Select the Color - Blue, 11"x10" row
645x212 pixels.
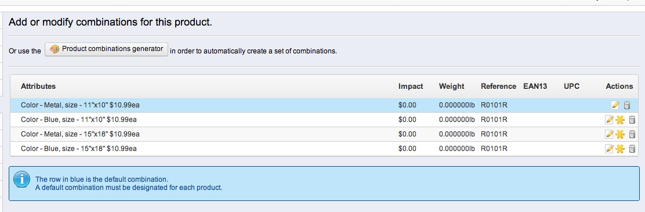pyautogui.click(x=324, y=120)
